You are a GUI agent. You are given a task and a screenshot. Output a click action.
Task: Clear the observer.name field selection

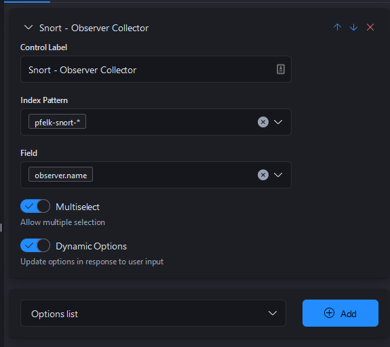pos(263,175)
